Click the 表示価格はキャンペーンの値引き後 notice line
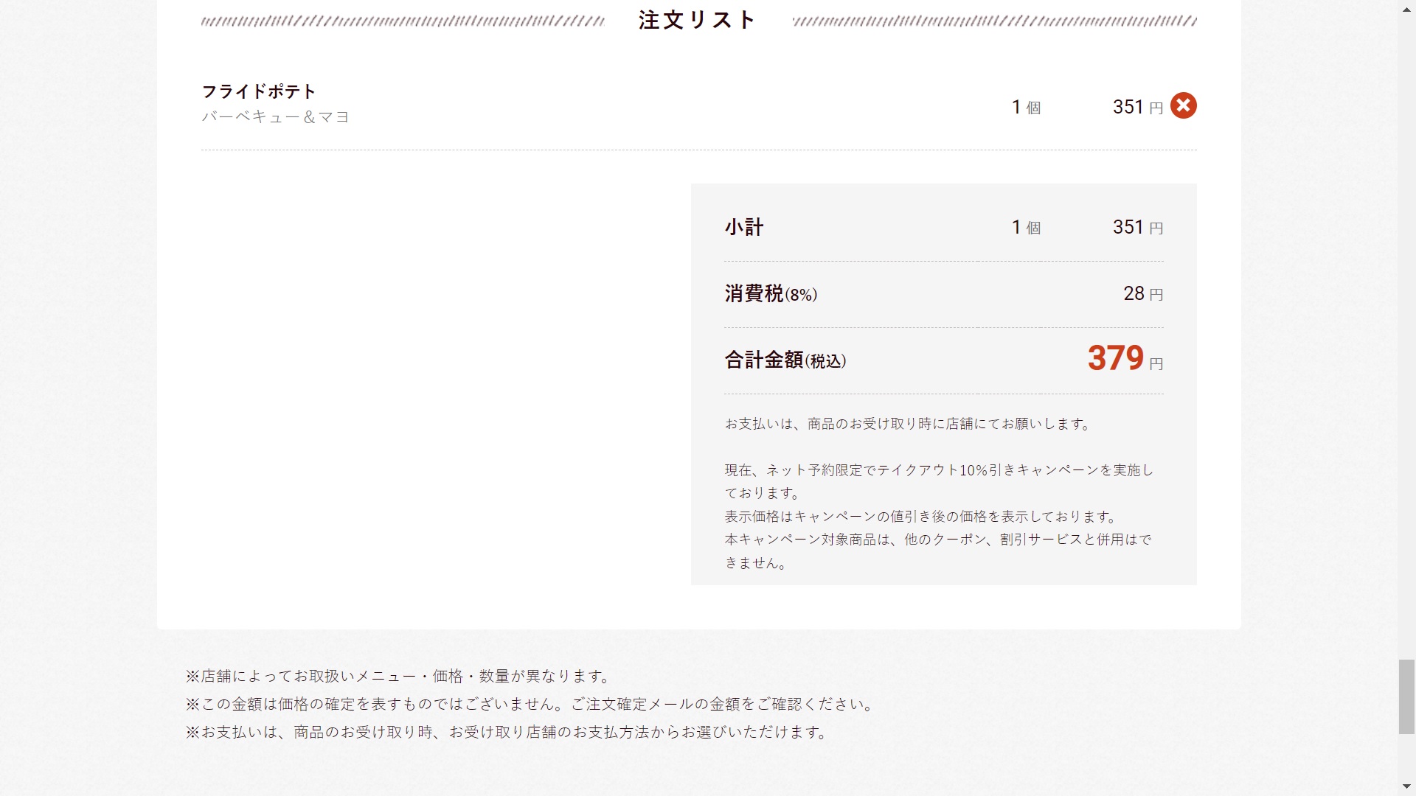This screenshot has height=796, width=1416. [x=922, y=517]
